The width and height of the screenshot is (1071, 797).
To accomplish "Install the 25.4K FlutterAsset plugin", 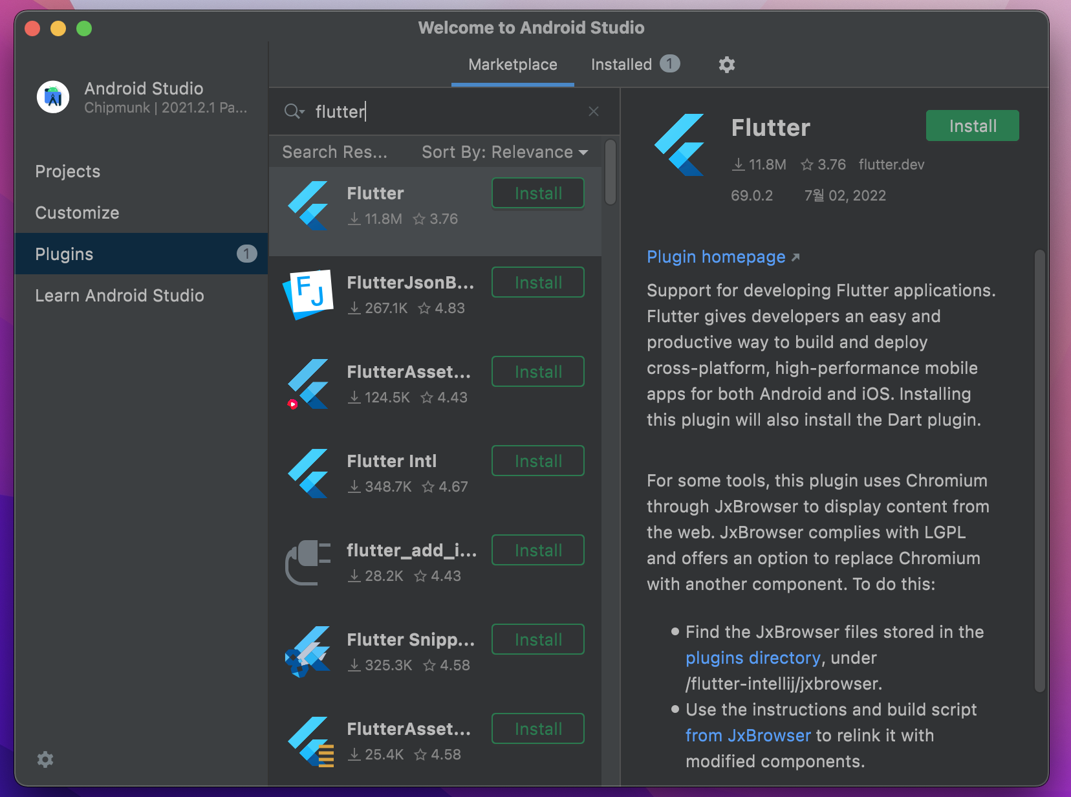I will pyautogui.click(x=537, y=728).
